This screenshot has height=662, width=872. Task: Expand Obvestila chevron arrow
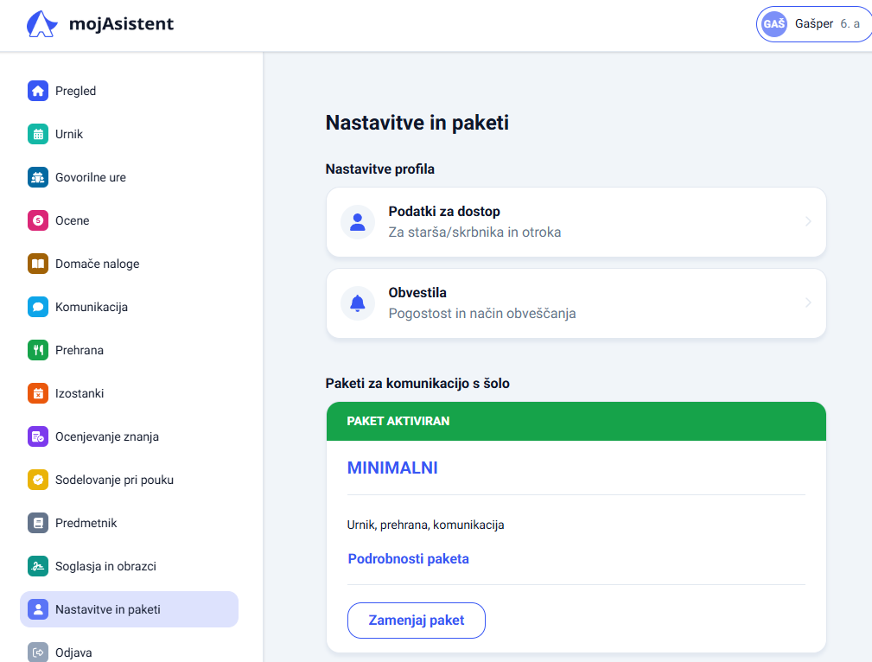[x=808, y=302]
